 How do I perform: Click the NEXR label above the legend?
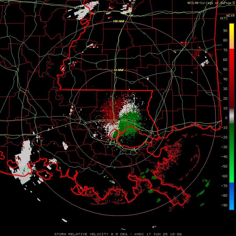pos(230,16)
